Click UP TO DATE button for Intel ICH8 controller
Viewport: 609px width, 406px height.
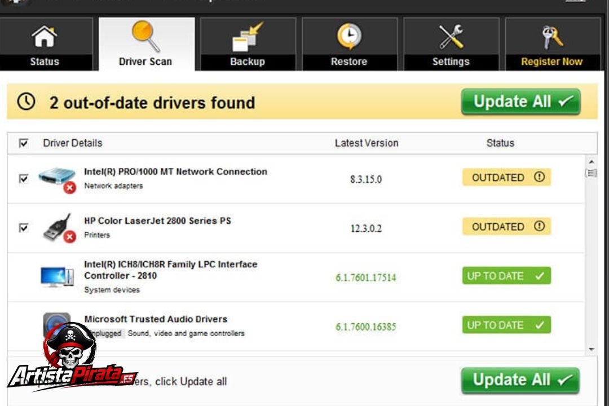pos(506,276)
